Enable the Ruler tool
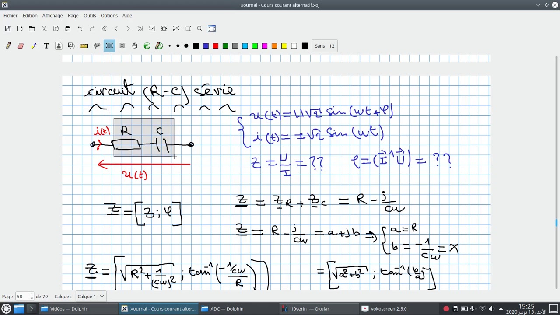The image size is (560, 315). [x=84, y=46]
